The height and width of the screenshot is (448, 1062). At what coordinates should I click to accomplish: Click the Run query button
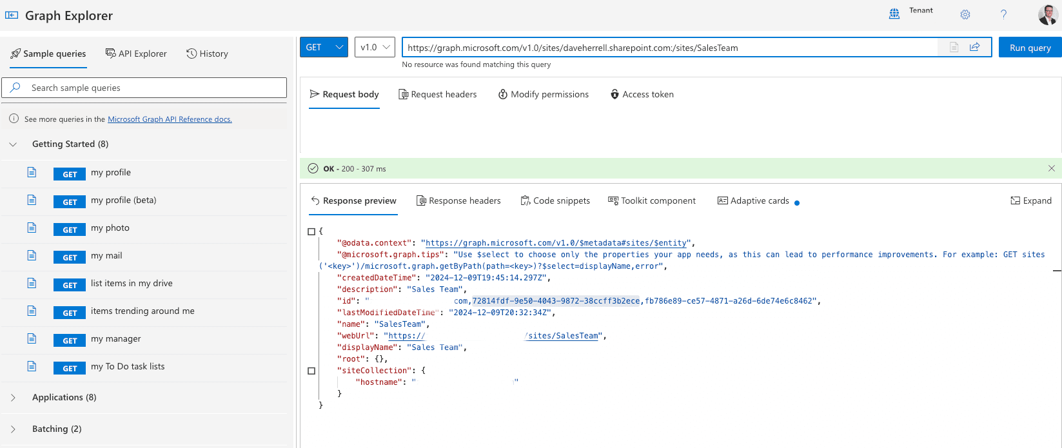coord(1030,47)
